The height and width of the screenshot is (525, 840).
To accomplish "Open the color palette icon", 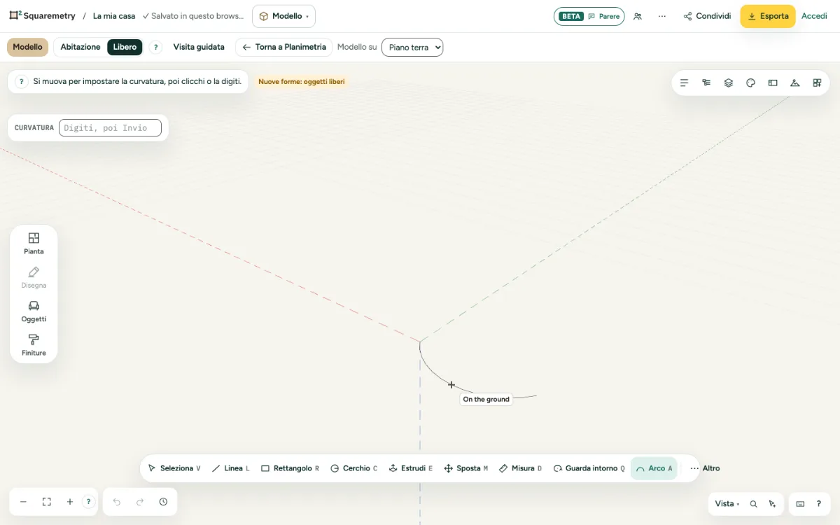I will [750, 83].
